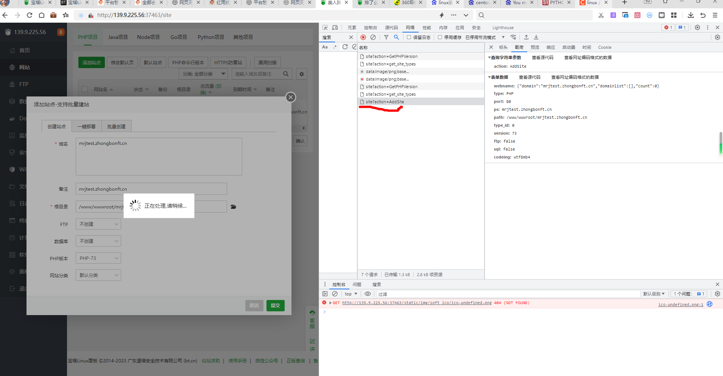Open the site list settings gear icon

pos(302,74)
